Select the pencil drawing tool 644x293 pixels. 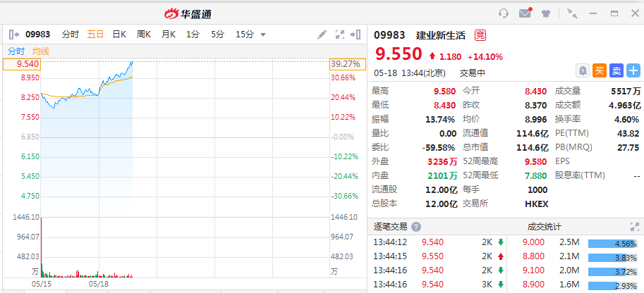click(x=322, y=35)
